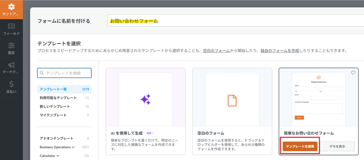364x160 pixels.
Task: Click the purple AI sparkle icon
Action: click(145, 99)
